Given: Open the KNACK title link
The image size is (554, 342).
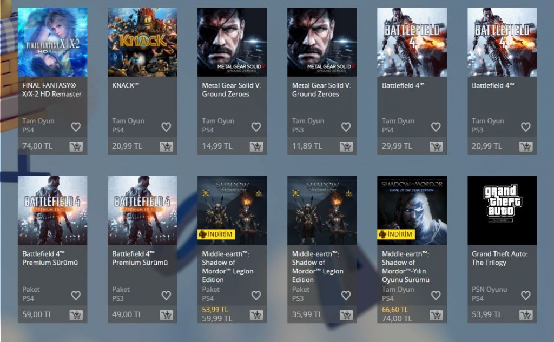Looking at the screenshot, I should [126, 85].
